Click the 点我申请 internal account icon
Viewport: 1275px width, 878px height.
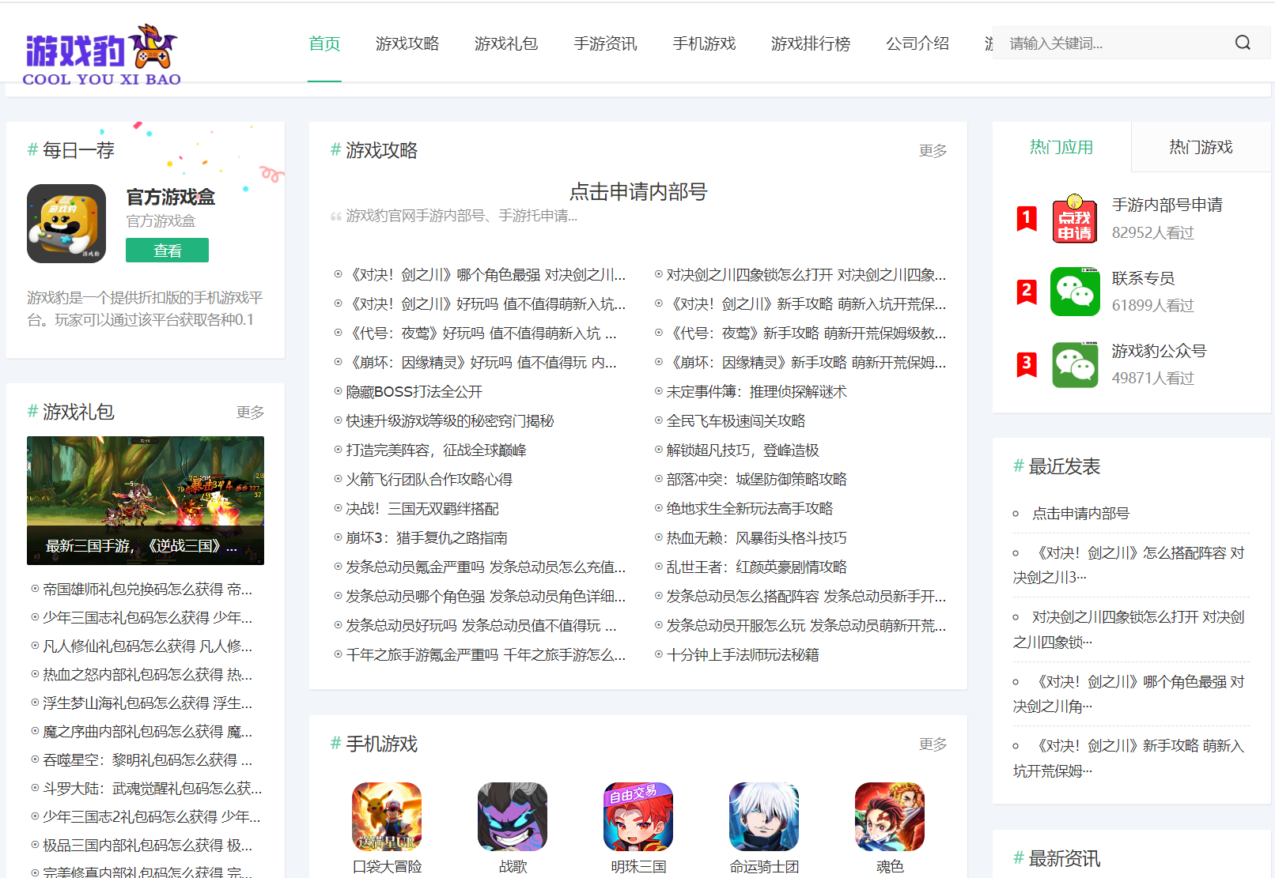[x=1075, y=220]
